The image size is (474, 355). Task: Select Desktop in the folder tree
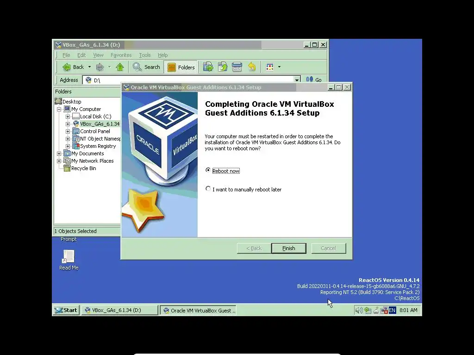pos(72,102)
